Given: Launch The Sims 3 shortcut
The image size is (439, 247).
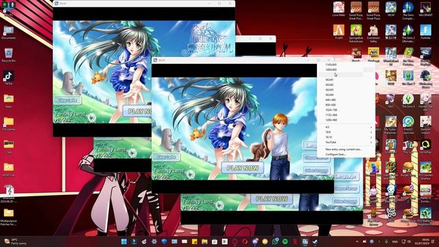Looking at the screenshot, I should pos(408,78).
